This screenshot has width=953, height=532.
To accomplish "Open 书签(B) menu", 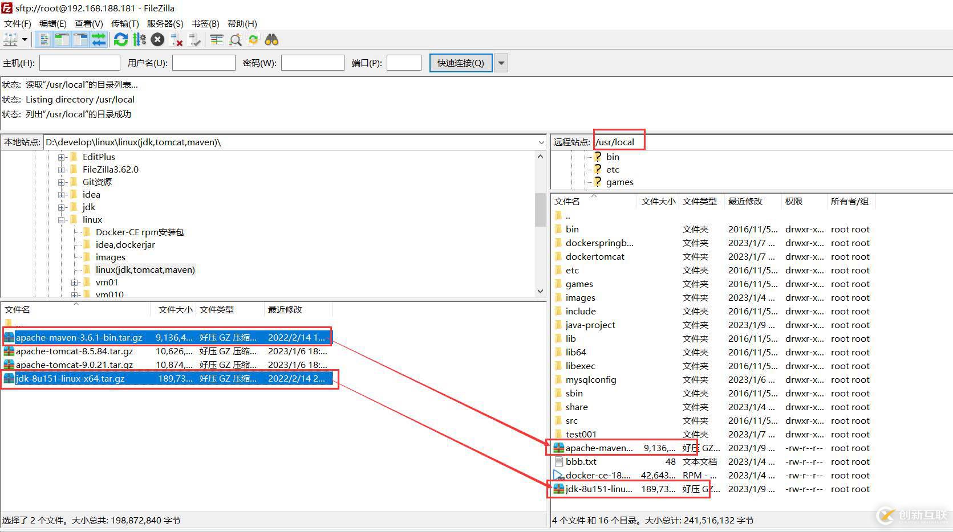I will [205, 23].
